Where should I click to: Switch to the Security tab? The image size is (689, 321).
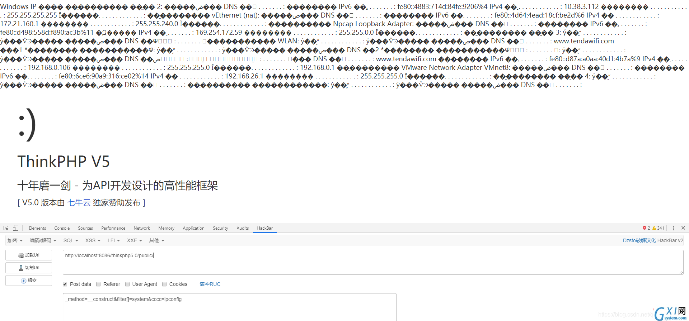point(220,228)
